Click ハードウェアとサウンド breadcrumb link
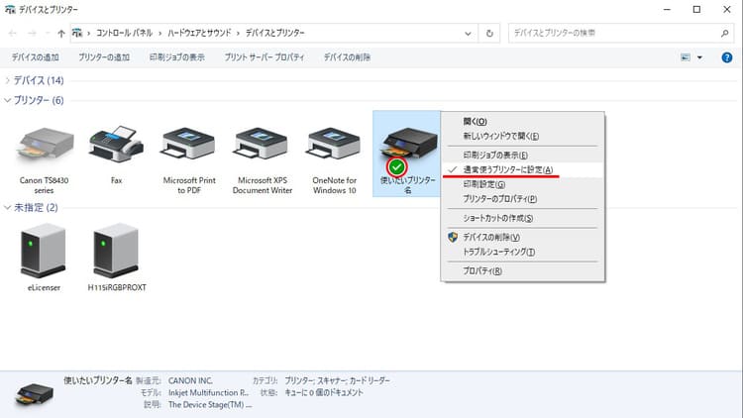This screenshot has height=418, width=743. [x=199, y=33]
